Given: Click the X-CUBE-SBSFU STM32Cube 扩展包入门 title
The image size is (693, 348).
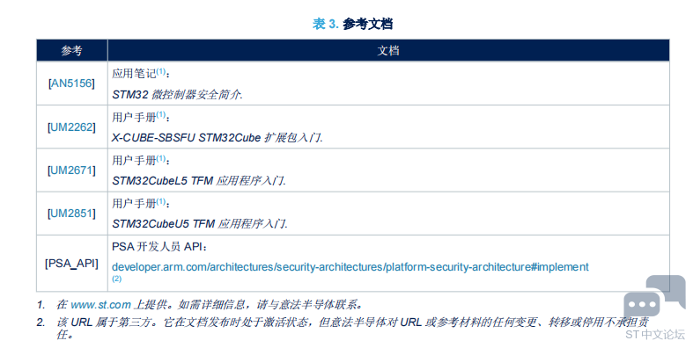Looking at the screenshot, I should [217, 138].
